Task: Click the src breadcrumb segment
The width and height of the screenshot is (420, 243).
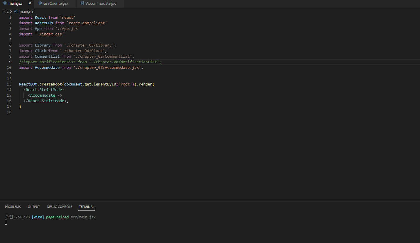Action: (6, 12)
